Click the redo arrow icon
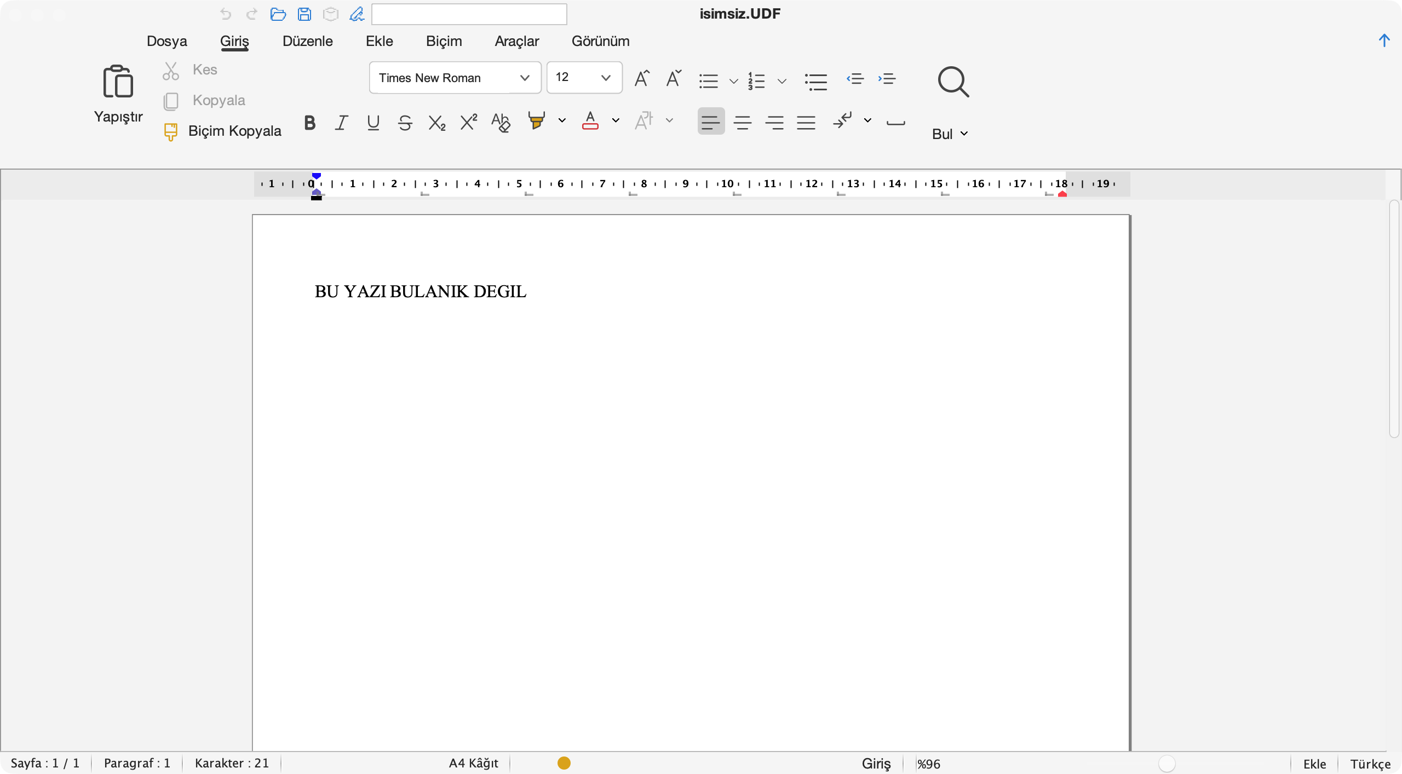Image resolution: width=1402 pixels, height=774 pixels. click(252, 14)
